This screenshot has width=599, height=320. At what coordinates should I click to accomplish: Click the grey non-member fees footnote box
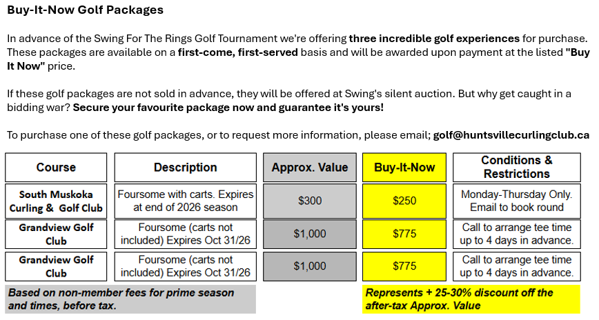pyautogui.click(x=130, y=299)
